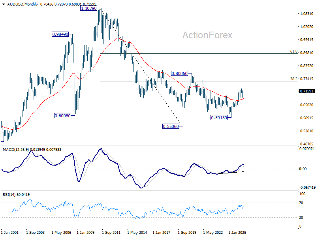This screenshot has width=316, height=237.
Task: Click the current price tag 0.71591
Action: pos(307,91)
